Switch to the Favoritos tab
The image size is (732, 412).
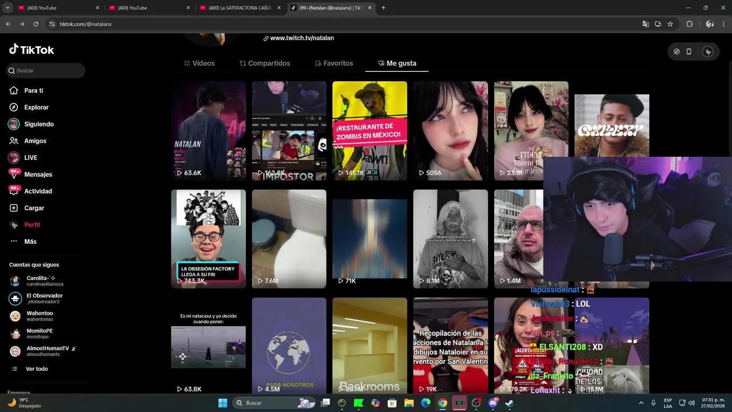coord(334,63)
